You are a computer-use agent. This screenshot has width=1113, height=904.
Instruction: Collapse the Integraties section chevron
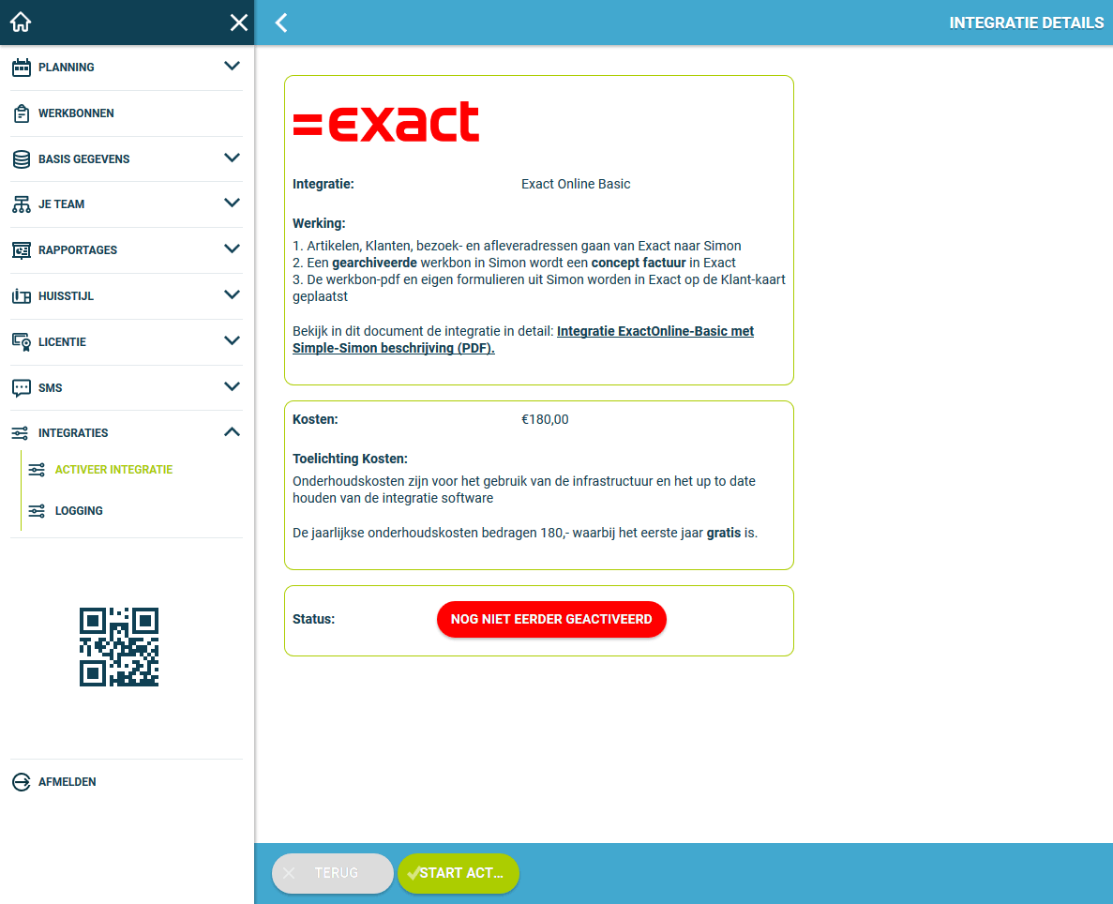tap(232, 431)
